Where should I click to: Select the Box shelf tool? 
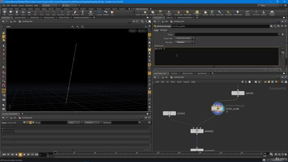tap(4, 13)
